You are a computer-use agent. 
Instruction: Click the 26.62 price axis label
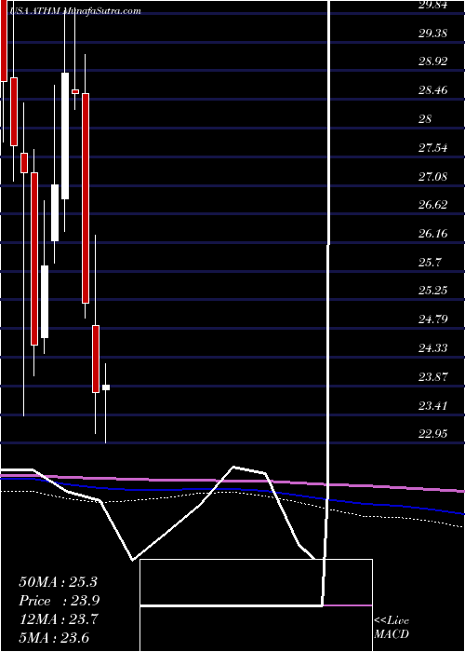[x=433, y=205]
